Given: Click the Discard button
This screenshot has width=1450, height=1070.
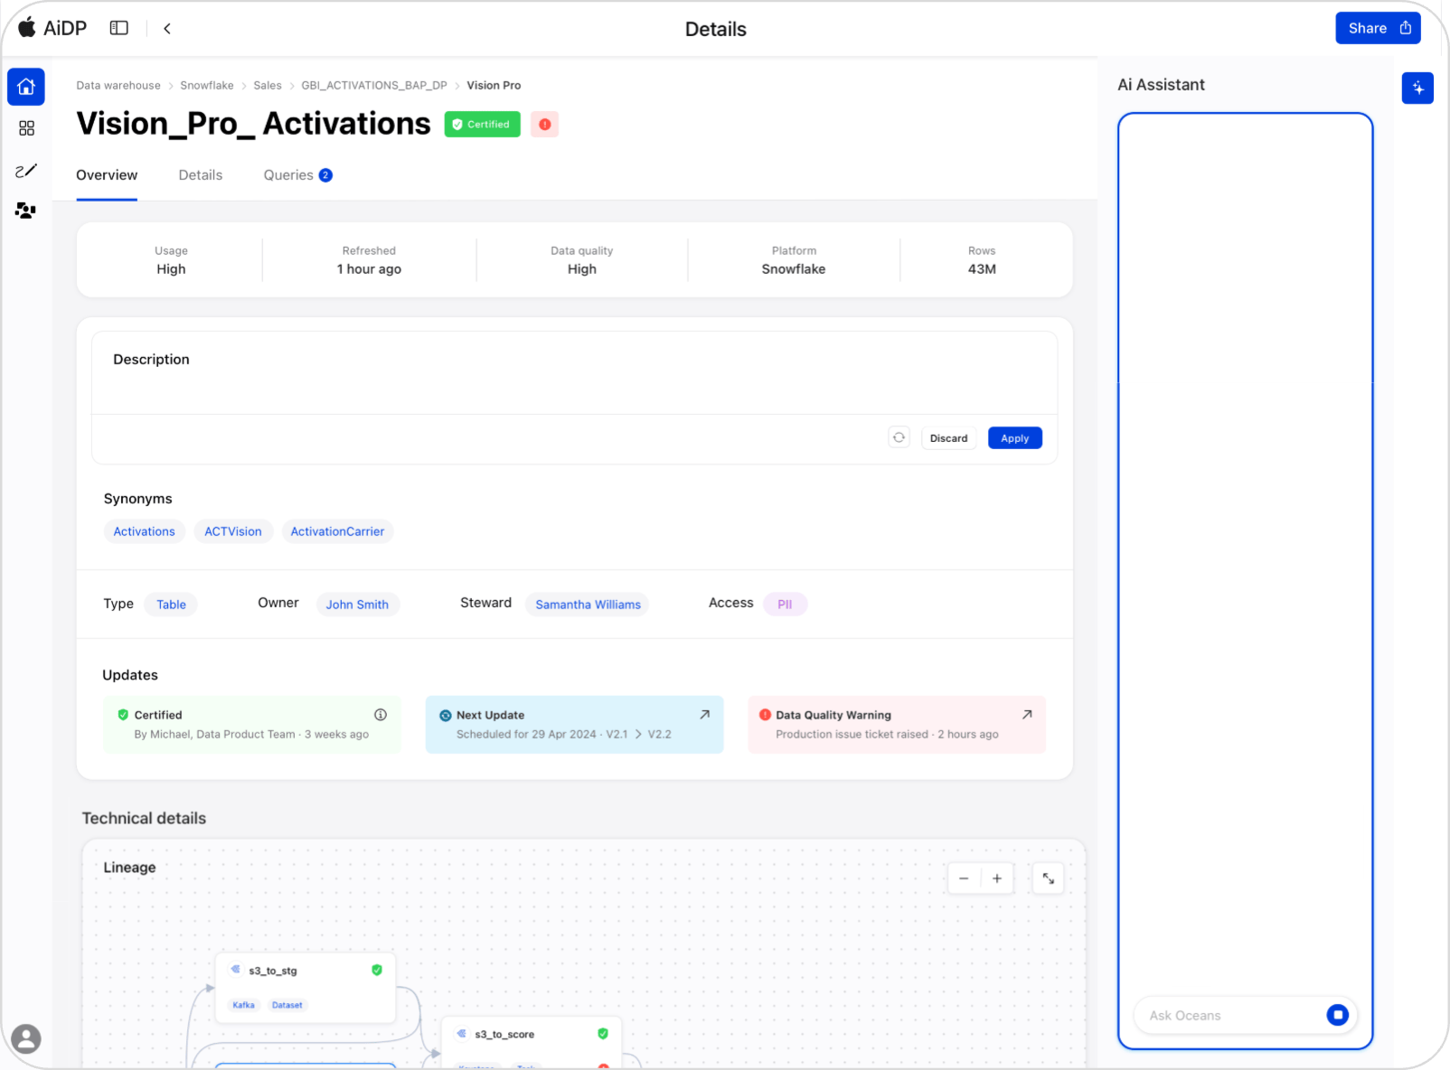Looking at the screenshot, I should 948,438.
